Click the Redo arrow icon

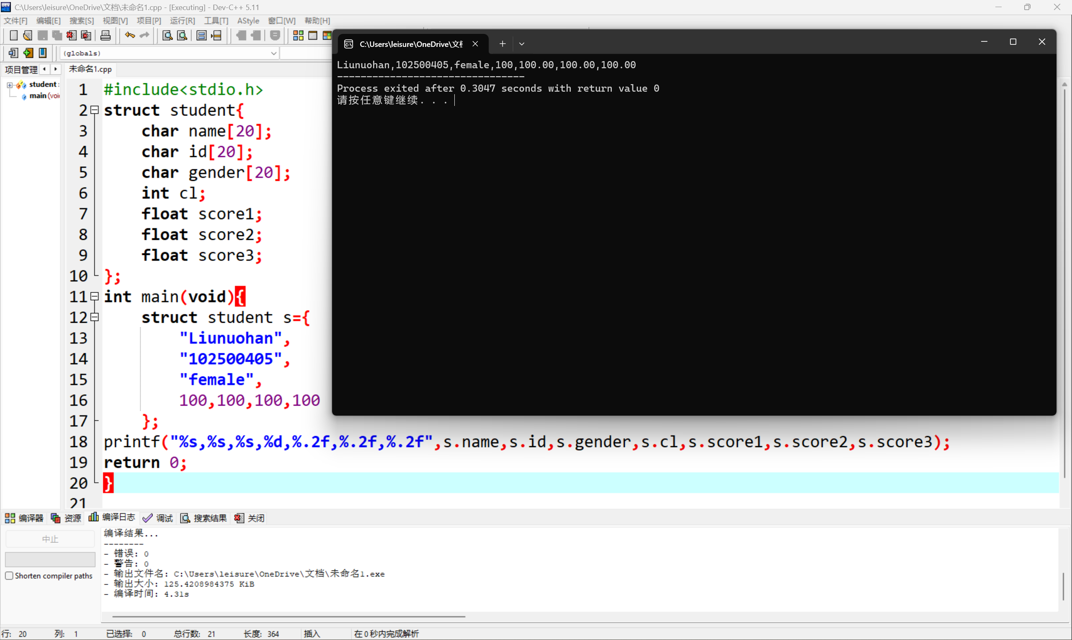[x=145, y=36]
